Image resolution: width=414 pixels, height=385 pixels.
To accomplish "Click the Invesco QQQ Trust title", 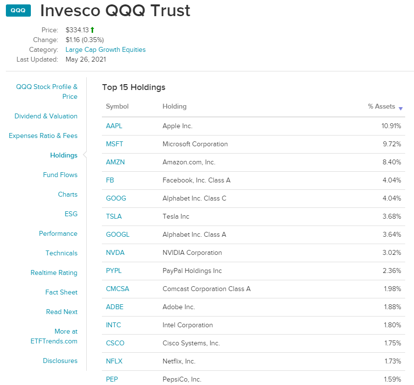I will pos(115,11).
